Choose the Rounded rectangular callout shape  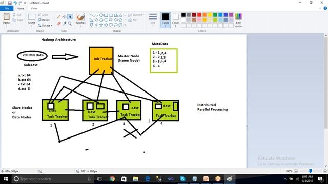point(111,25)
